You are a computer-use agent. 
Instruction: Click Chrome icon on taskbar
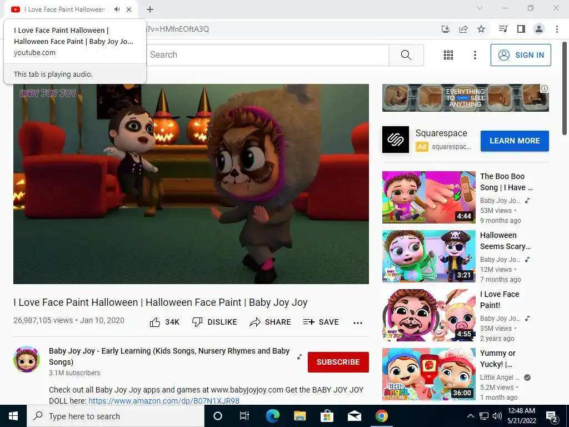381,416
